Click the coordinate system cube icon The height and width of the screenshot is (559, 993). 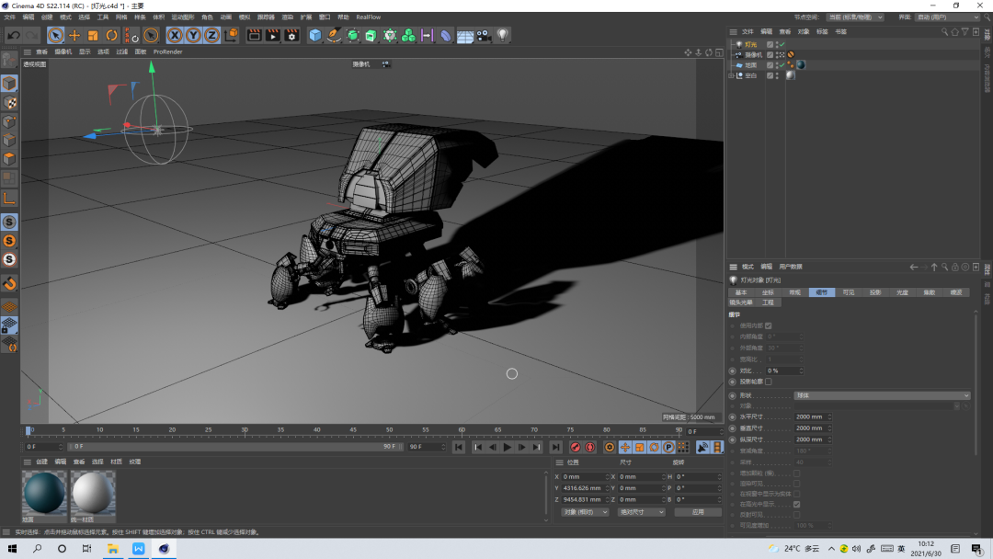(x=231, y=35)
